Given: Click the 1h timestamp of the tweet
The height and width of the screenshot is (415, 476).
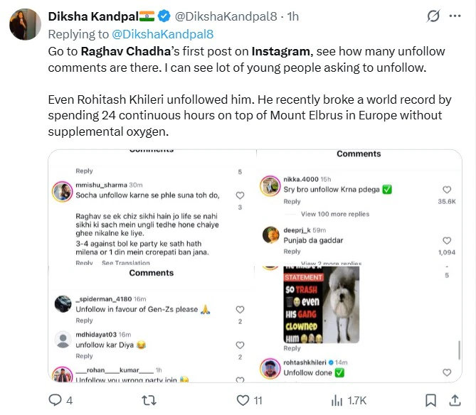Looking at the screenshot, I should click(292, 17).
